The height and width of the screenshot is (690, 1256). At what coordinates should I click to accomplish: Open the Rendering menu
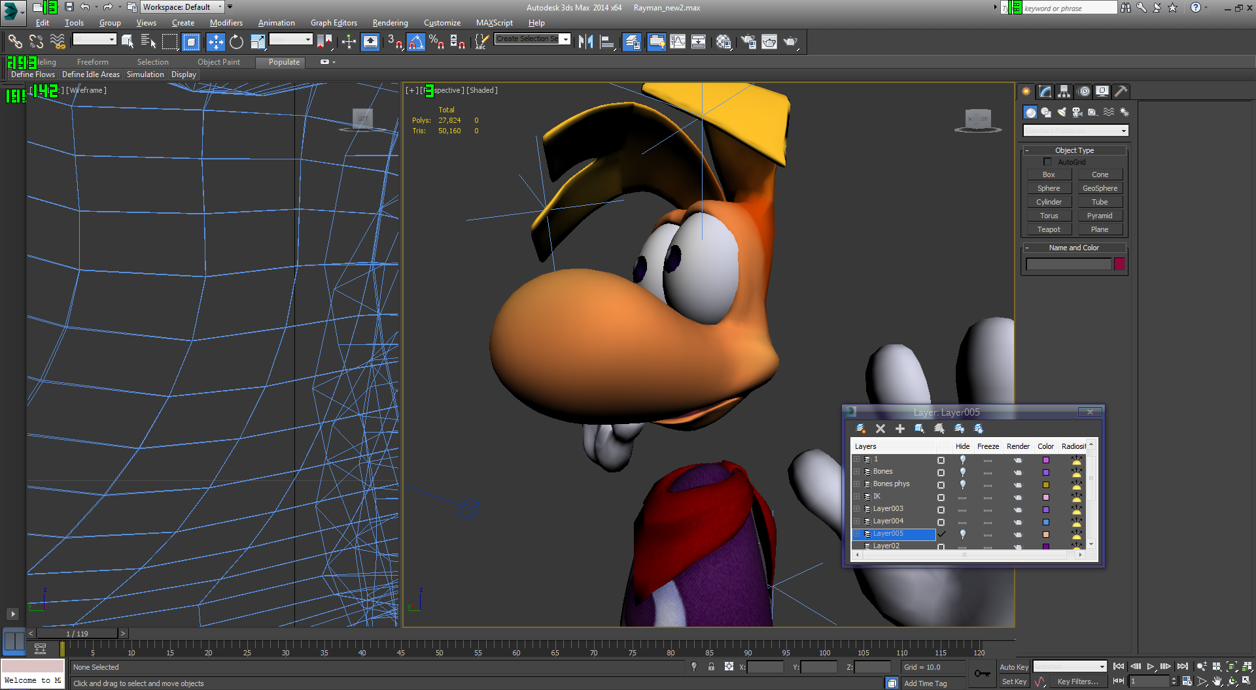coord(390,23)
